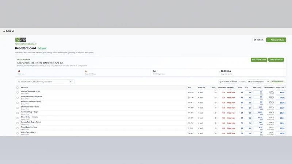Click the SKU column header
The width and height of the screenshot is (292, 164).
pos(189,87)
